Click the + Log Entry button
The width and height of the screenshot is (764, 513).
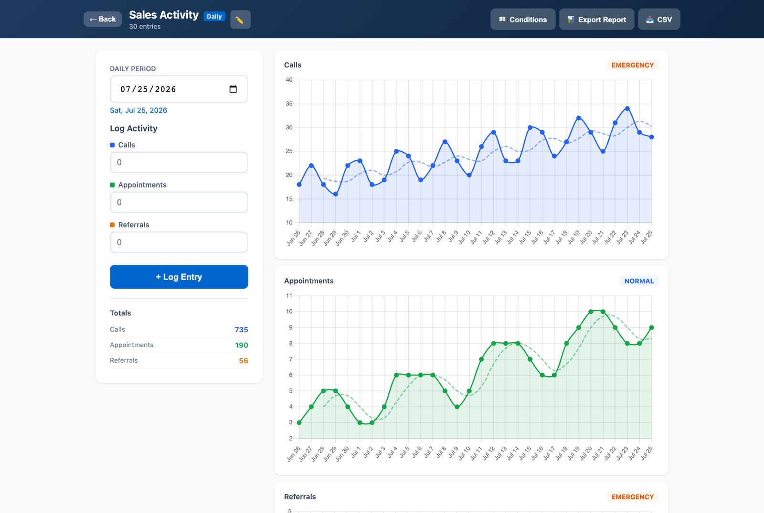179,277
